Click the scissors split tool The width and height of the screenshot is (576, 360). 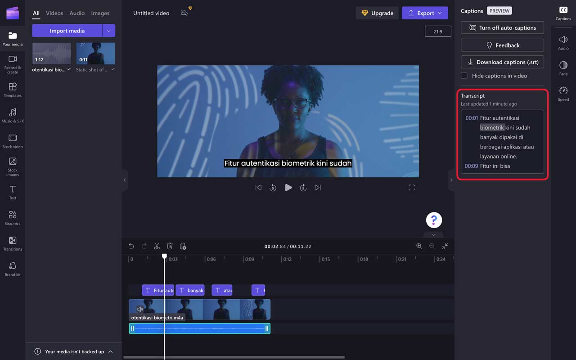click(x=157, y=246)
